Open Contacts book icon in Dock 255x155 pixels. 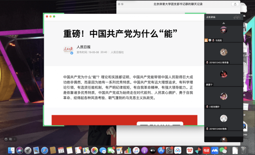pos(53,151)
